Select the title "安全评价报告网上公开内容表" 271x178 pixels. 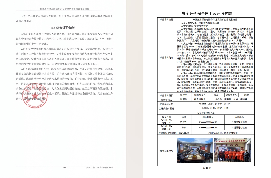coord(207,14)
